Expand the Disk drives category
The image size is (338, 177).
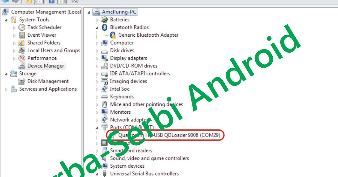[x=97, y=51]
